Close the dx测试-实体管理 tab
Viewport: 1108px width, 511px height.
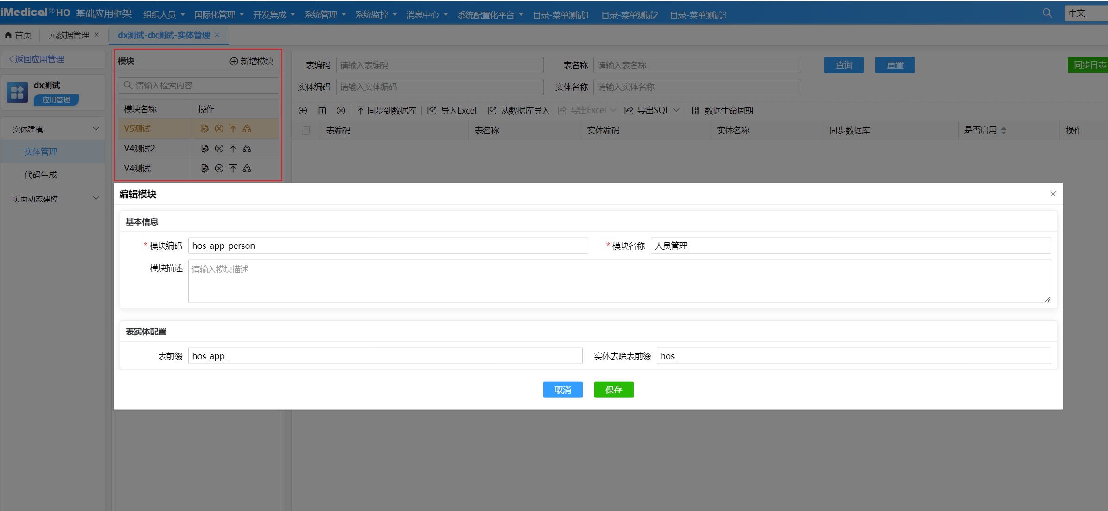click(217, 35)
